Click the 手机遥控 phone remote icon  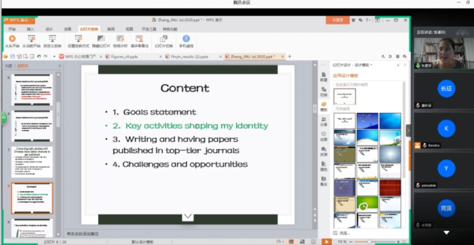[x=186, y=39]
